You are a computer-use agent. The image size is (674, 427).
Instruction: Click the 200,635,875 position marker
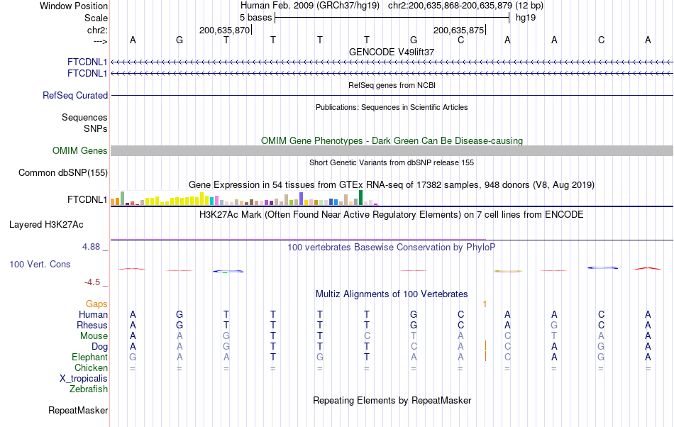458,30
